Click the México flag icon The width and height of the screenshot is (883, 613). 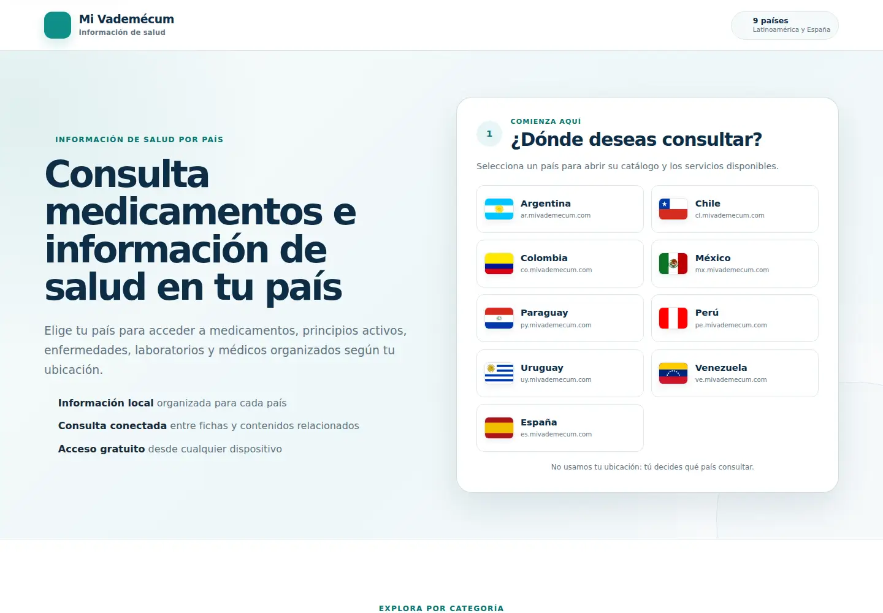(x=673, y=264)
